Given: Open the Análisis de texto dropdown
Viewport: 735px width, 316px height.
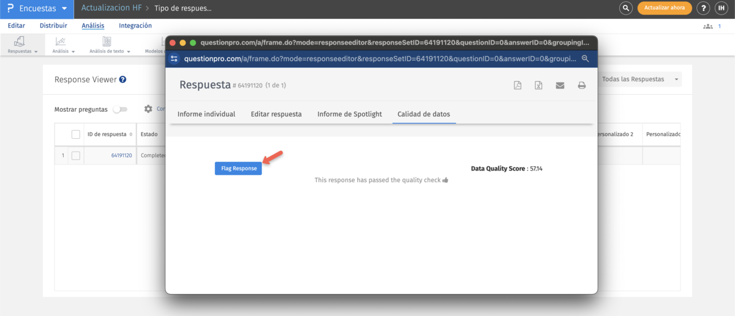Looking at the screenshot, I should tap(110, 45).
